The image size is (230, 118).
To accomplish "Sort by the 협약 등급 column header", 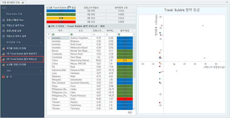I will click(125, 31).
